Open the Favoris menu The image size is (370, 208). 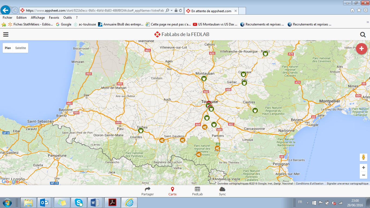(54, 18)
